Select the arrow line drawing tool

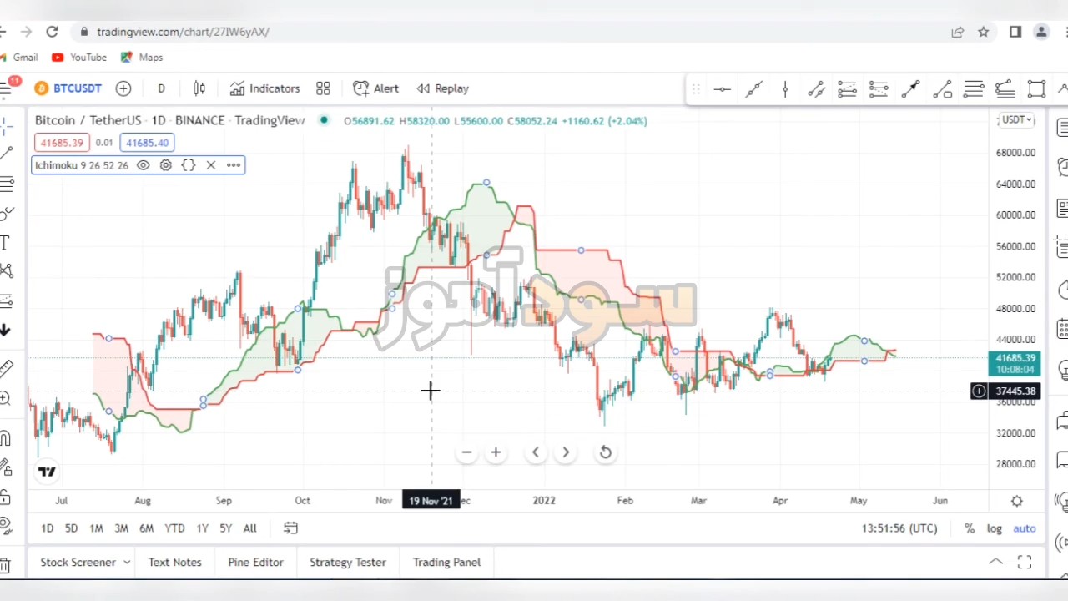pos(910,88)
